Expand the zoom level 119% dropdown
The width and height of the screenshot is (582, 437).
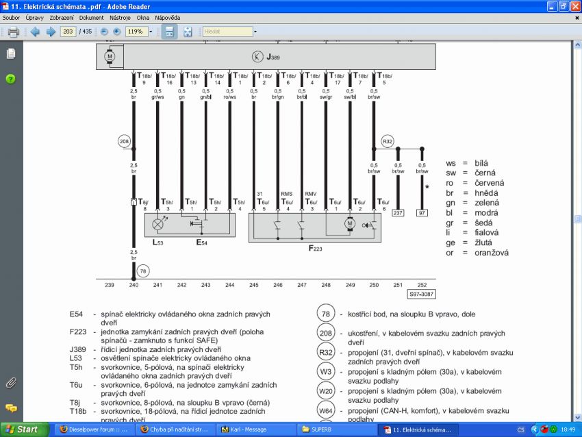pyautogui.click(x=150, y=32)
